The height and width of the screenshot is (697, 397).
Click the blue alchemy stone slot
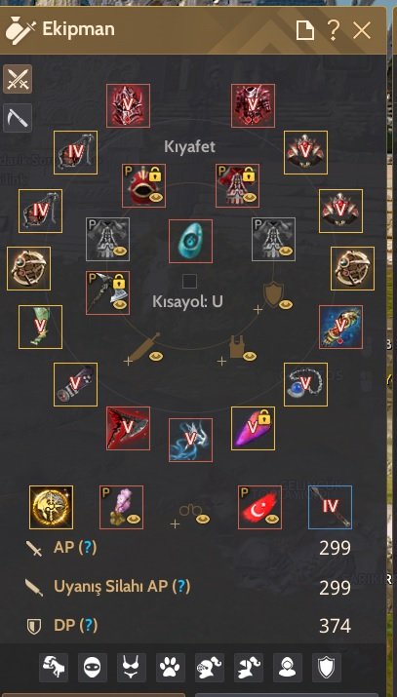coord(190,241)
